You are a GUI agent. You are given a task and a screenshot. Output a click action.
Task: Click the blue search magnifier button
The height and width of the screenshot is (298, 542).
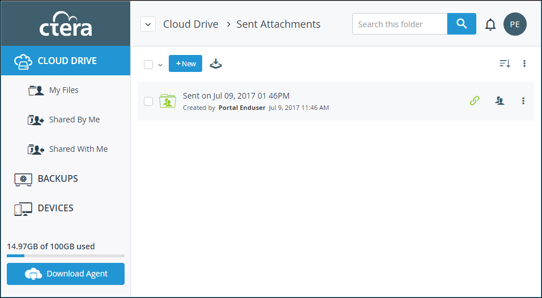[x=462, y=24]
